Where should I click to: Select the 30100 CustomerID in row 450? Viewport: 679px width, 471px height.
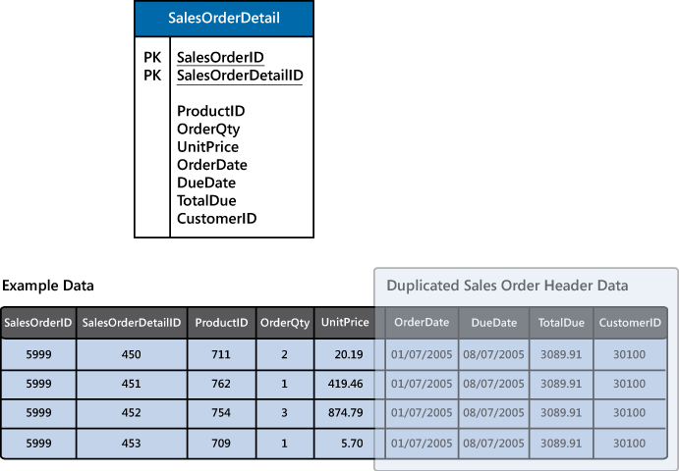pyautogui.click(x=630, y=354)
